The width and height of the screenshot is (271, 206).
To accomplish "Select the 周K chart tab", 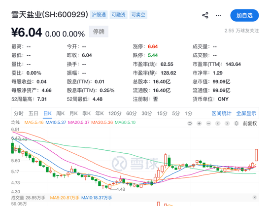I will pos(60,113).
